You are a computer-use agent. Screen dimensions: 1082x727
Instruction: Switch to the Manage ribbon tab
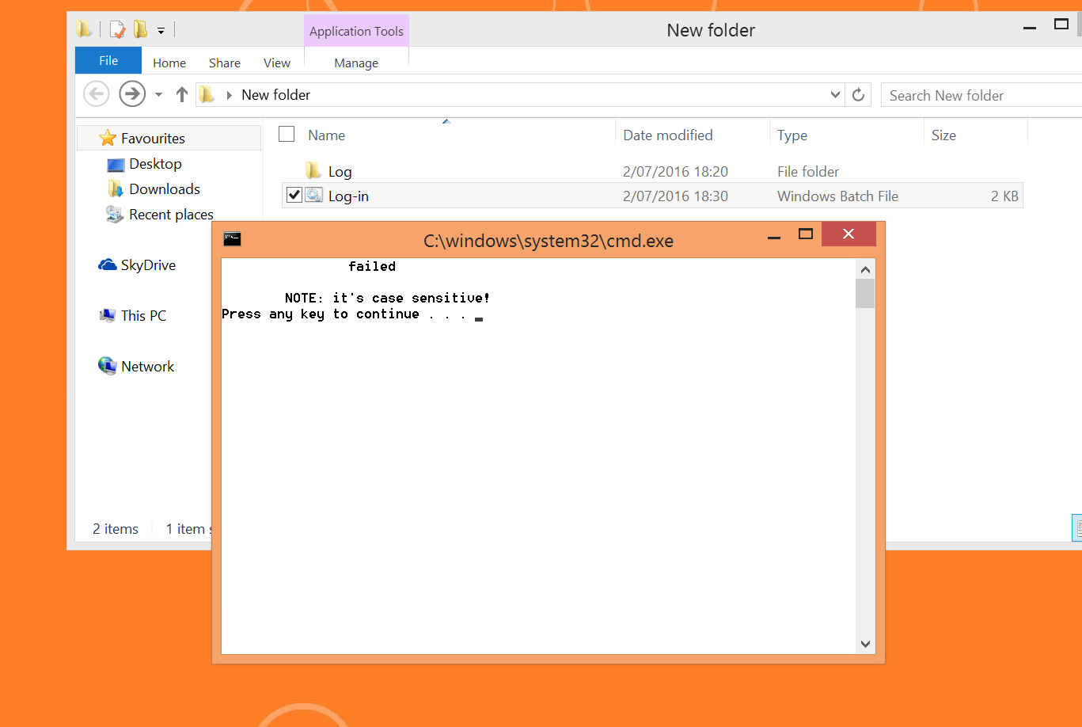click(x=356, y=63)
